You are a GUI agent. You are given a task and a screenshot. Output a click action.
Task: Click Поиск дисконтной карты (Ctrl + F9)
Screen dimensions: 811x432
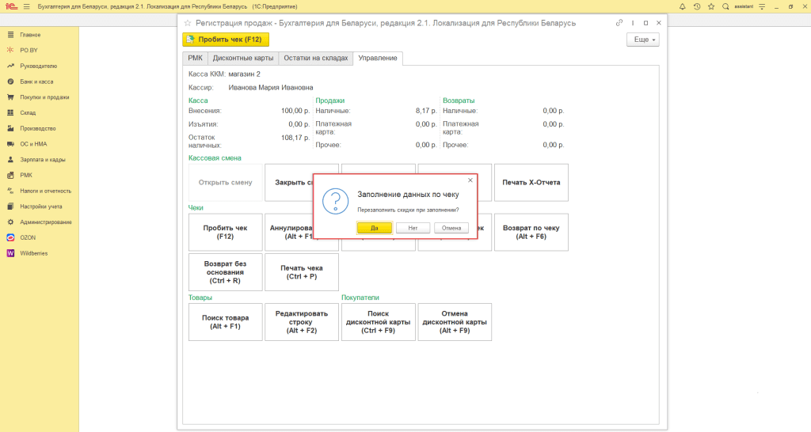378,322
